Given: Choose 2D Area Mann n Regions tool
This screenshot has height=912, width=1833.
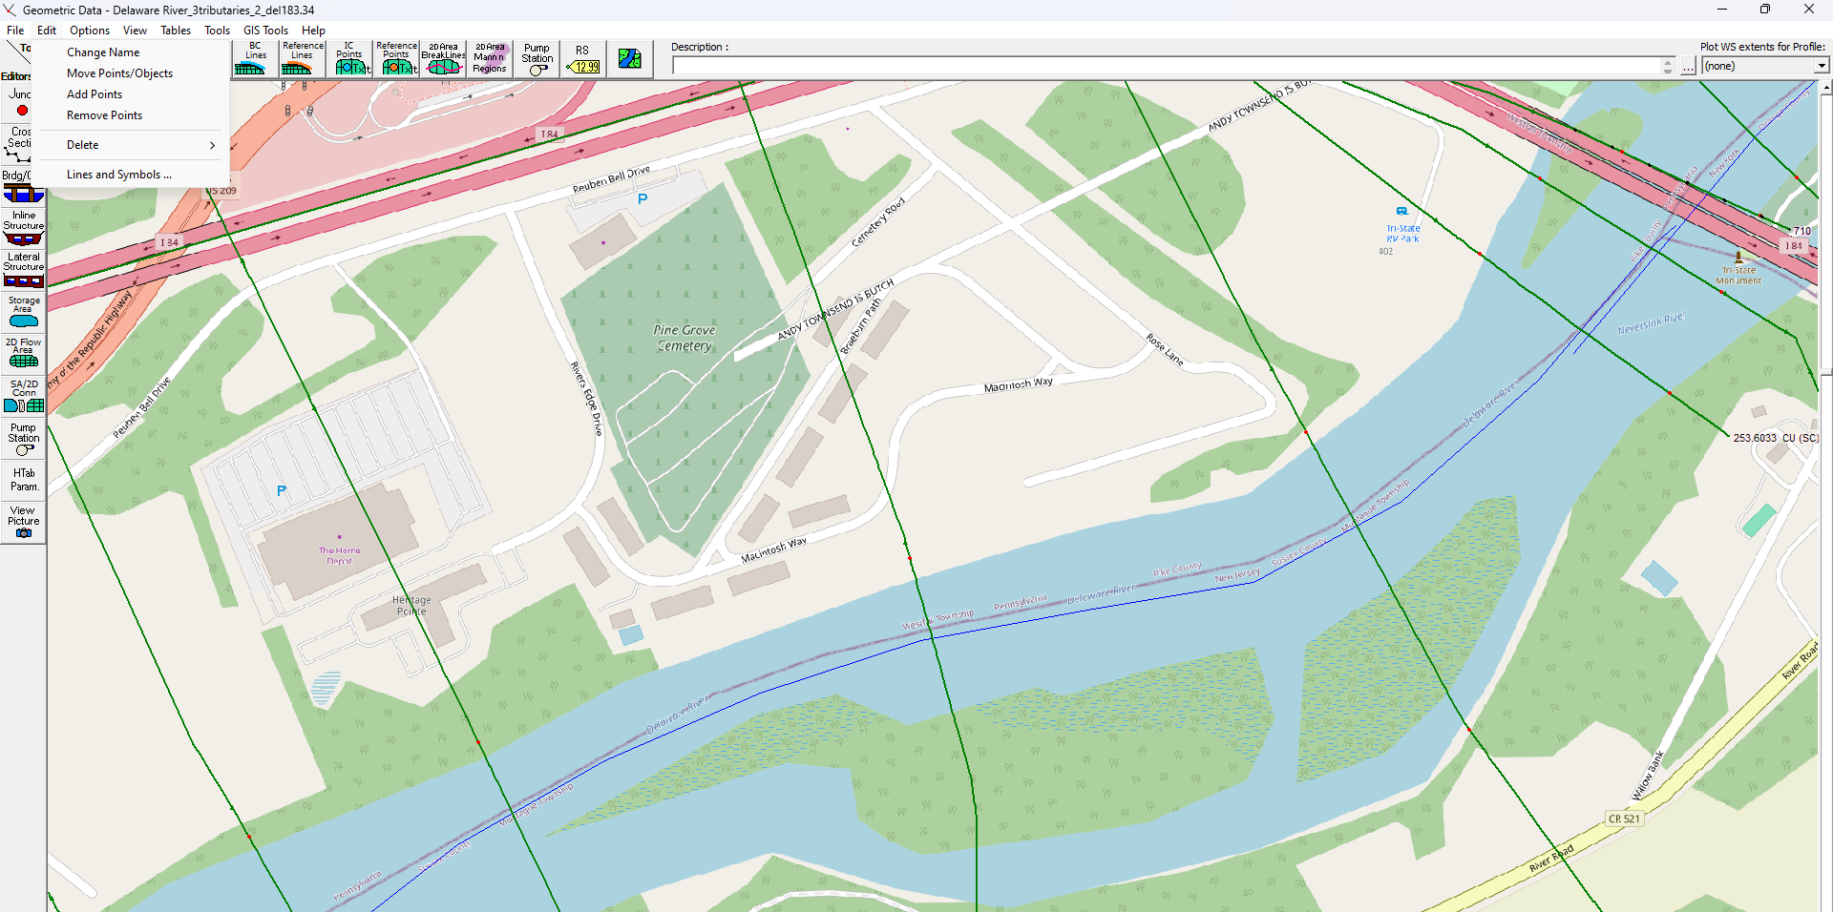Looking at the screenshot, I should [x=490, y=58].
